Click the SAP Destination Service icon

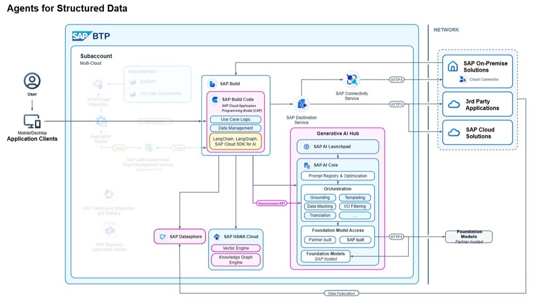[x=301, y=104]
